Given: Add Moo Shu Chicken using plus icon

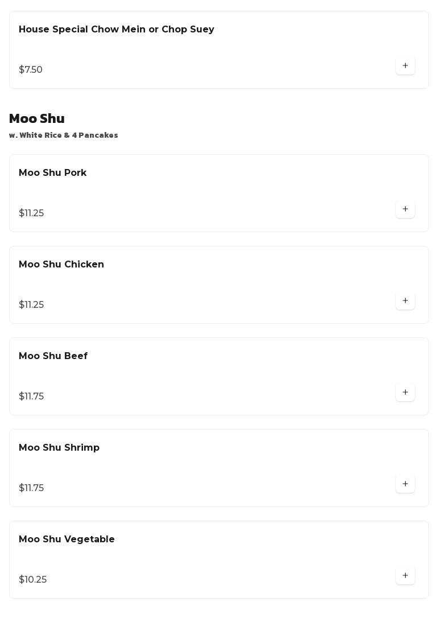Looking at the screenshot, I should [x=405, y=301].
